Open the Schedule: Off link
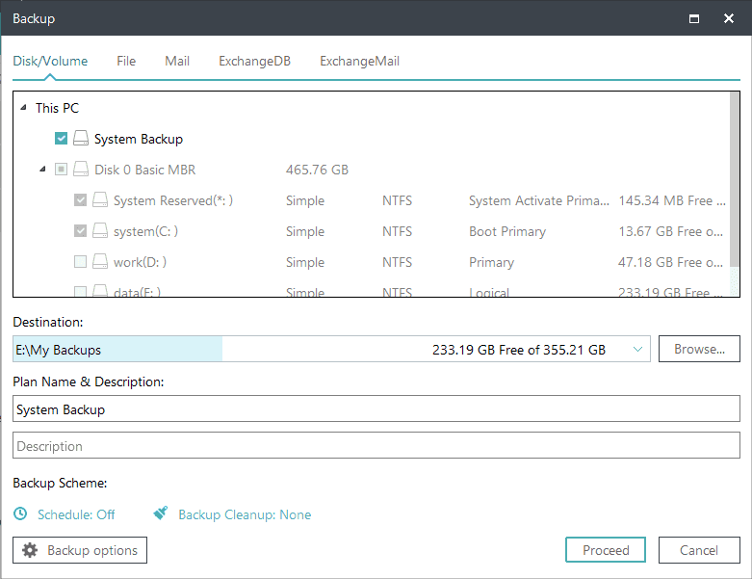752x579 pixels. [76, 514]
